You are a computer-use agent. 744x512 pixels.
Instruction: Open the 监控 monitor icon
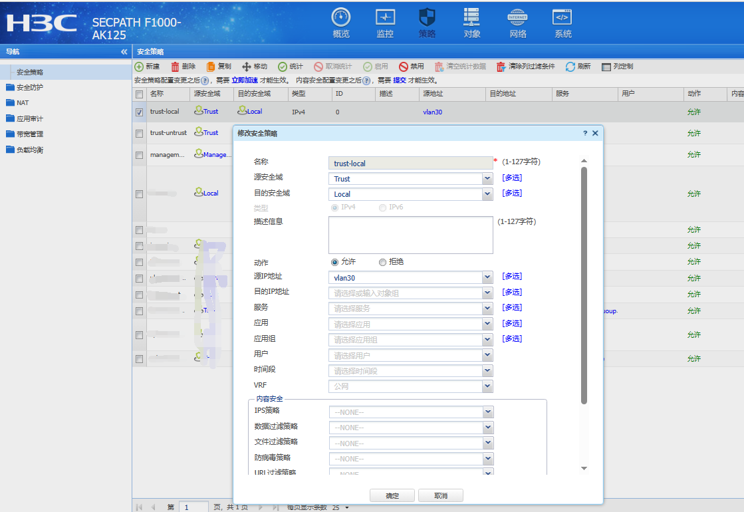click(x=385, y=18)
